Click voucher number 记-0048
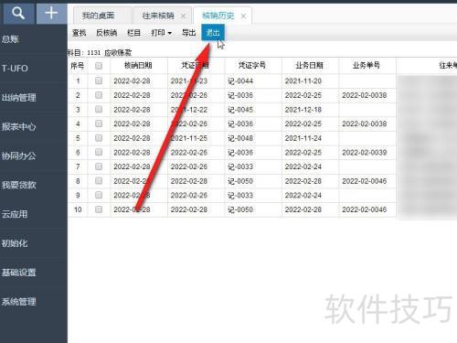 [240, 138]
